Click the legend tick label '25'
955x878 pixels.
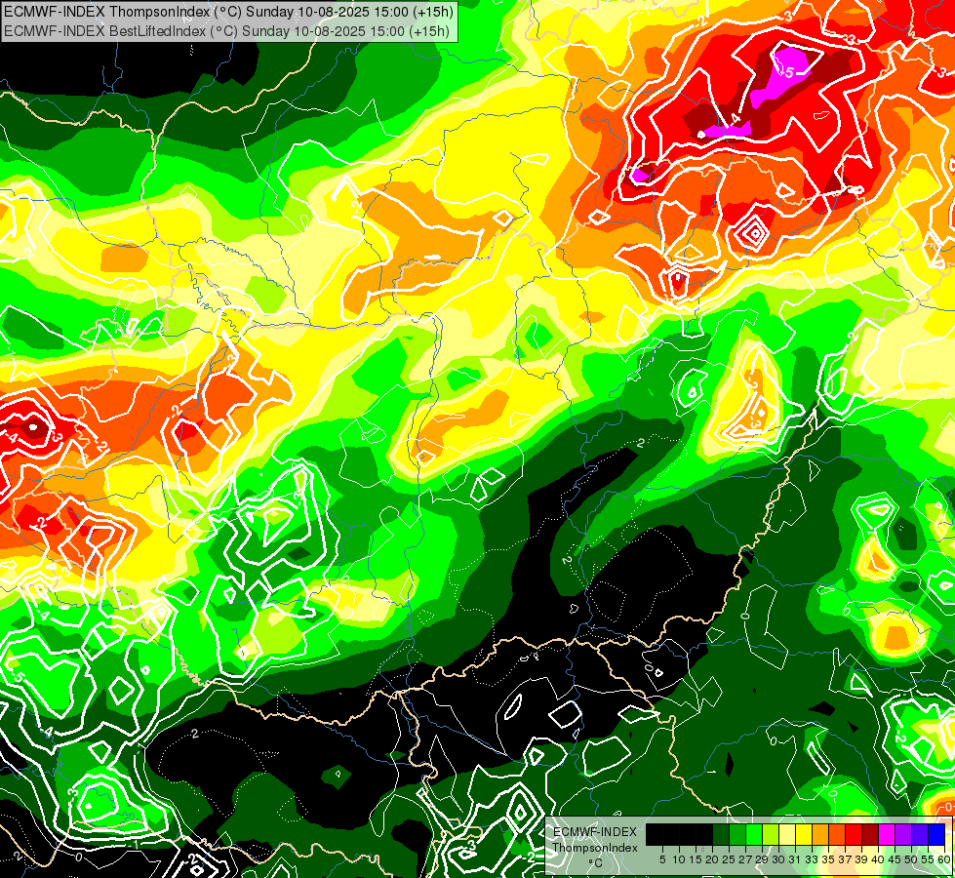pyautogui.click(x=729, y=859)
